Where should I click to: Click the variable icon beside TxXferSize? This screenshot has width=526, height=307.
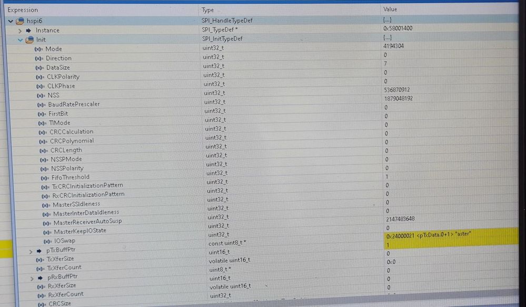tap(40, 260)
